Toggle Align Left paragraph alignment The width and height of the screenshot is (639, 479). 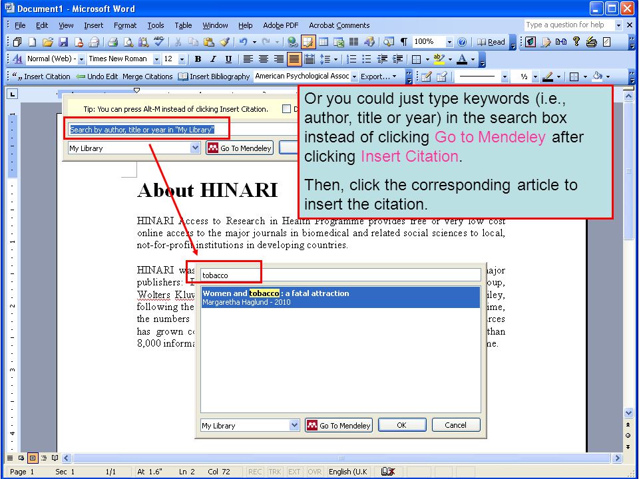pyautogui.click(x=248, y=59)
